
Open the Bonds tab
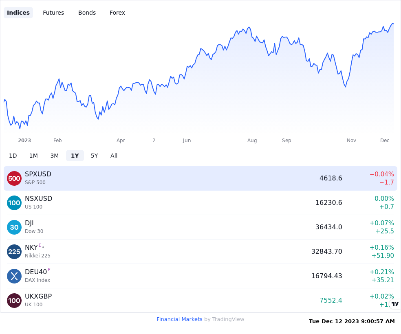coord(87,13)
